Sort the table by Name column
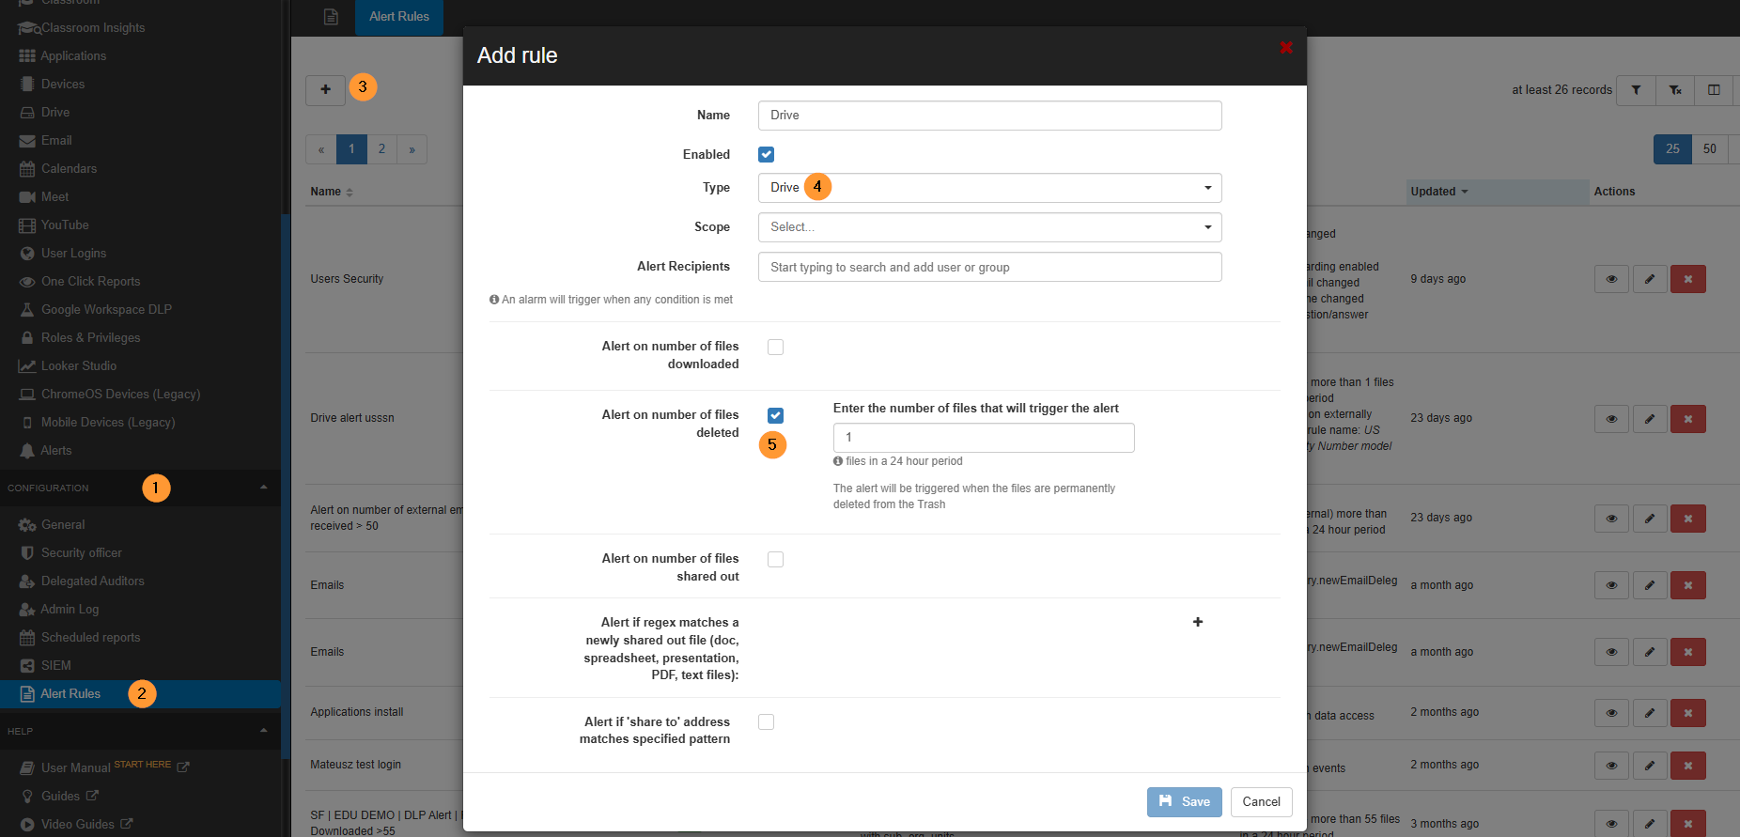This screenshot has width=1740, height=837. coord(332,192)
